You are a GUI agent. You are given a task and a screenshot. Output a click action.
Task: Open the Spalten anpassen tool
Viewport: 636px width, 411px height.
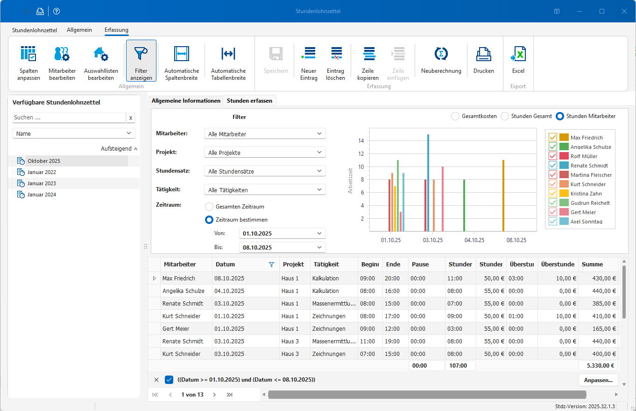point(28,61)
